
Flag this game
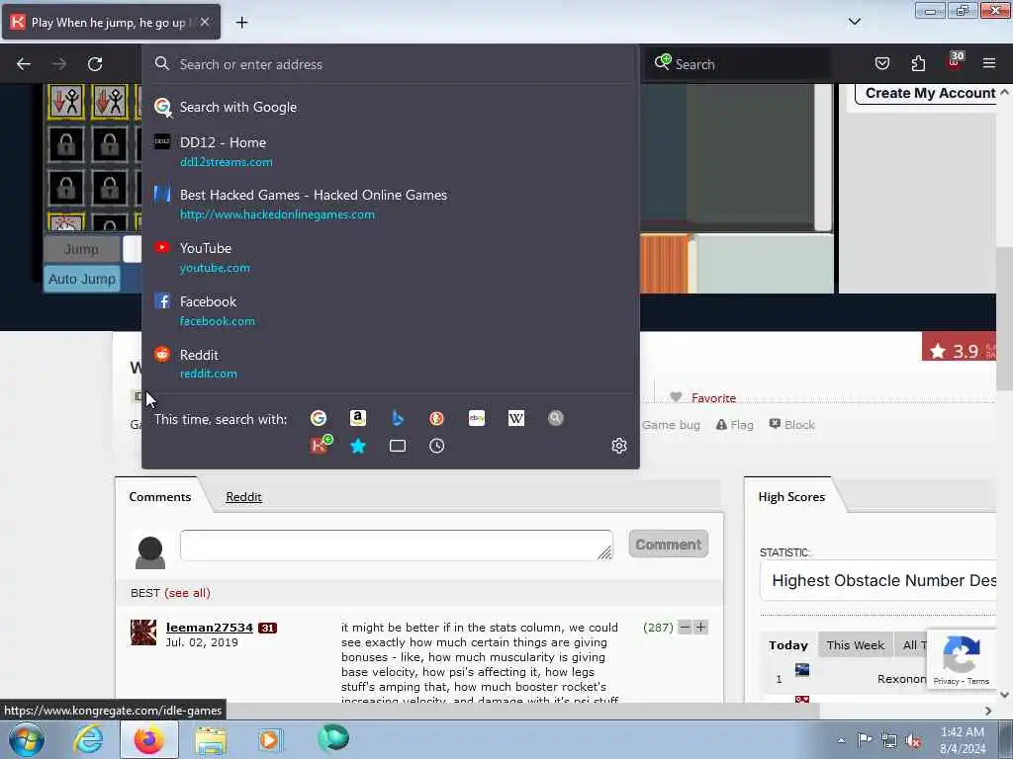[735, 425]
